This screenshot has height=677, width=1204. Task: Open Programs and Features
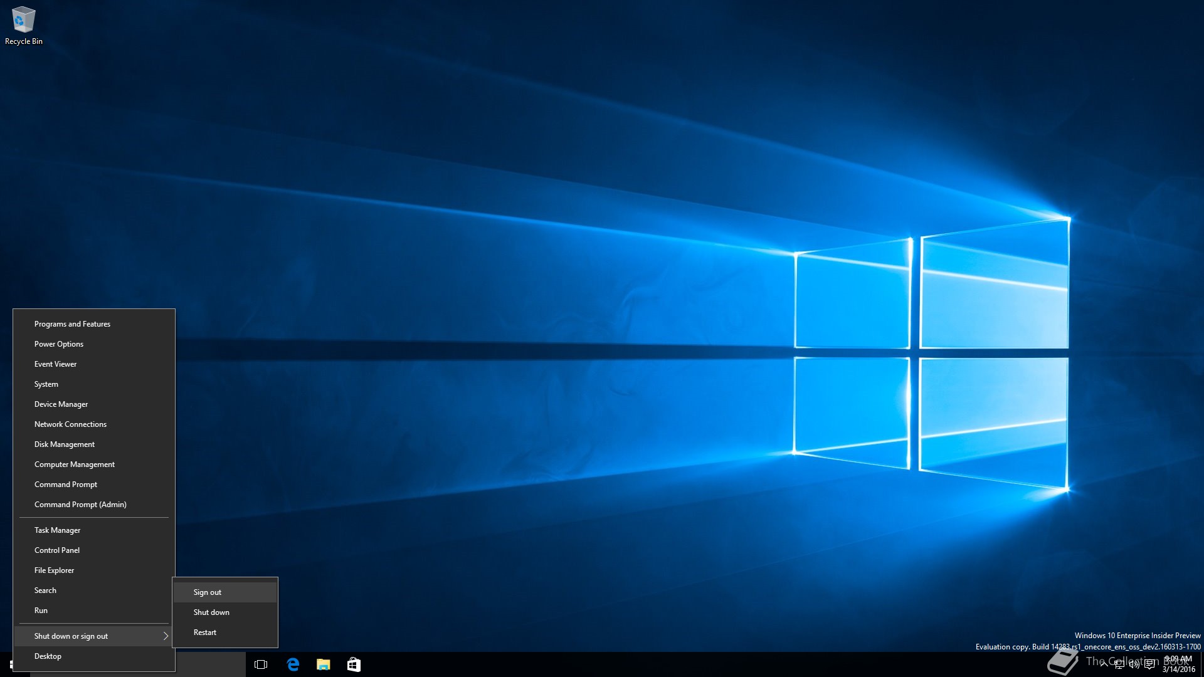tap(94, 324)
